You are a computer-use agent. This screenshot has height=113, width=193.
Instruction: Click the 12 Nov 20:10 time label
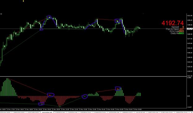(x=47, y=109)
